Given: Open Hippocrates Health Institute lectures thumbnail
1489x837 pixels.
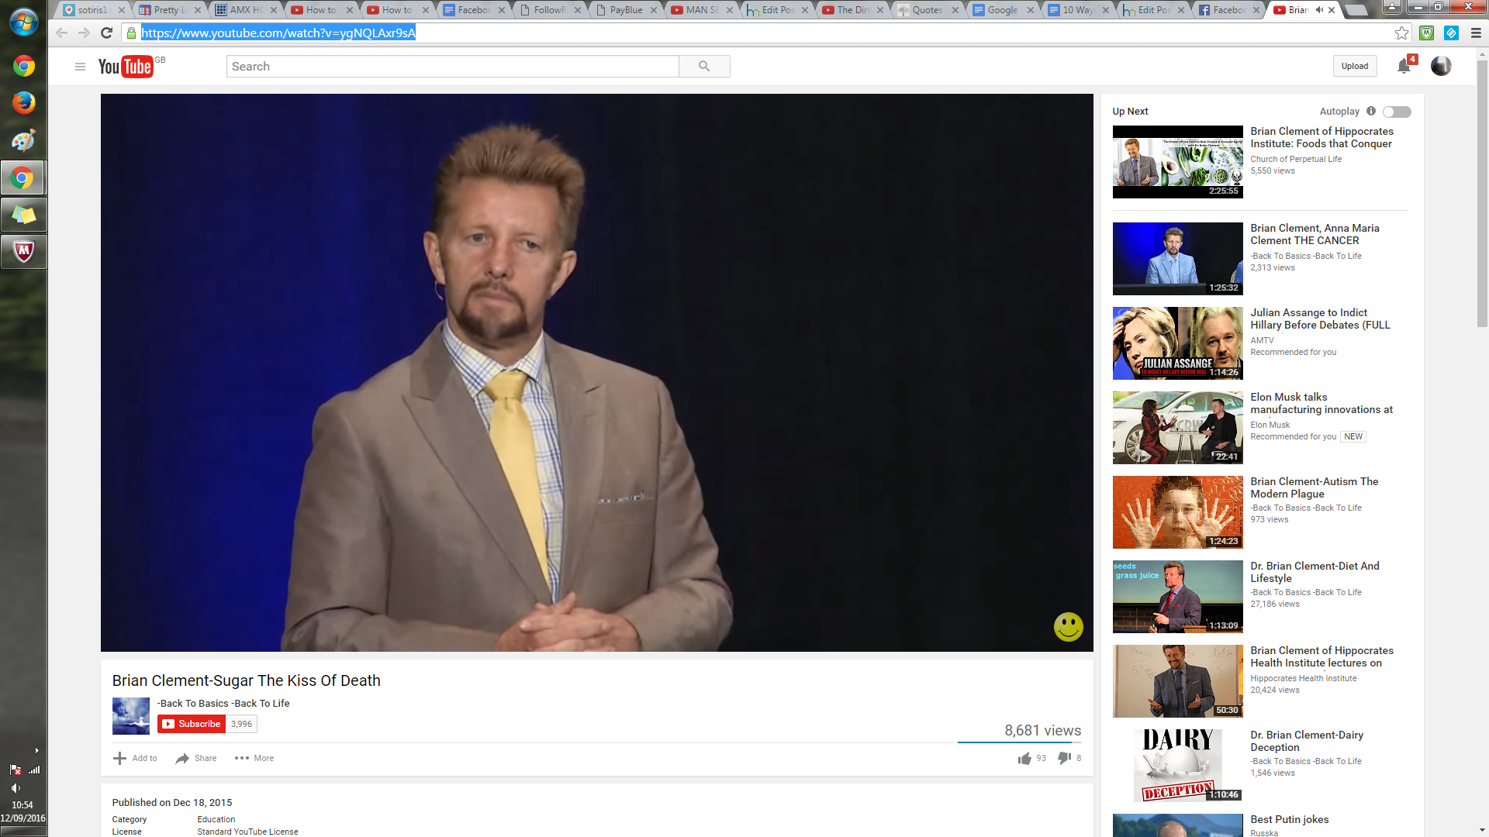Looking at the screenshot, I should pos(1177,681).
